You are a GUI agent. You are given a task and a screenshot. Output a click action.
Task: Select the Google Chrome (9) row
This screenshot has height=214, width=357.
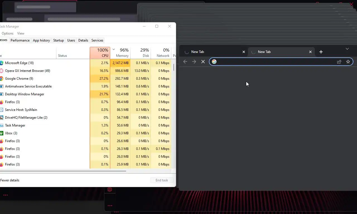85,79
